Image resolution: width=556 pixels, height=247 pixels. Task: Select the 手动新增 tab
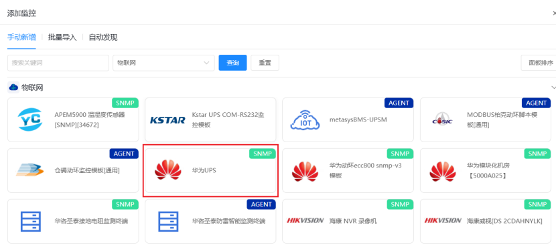tap(21, 37)
